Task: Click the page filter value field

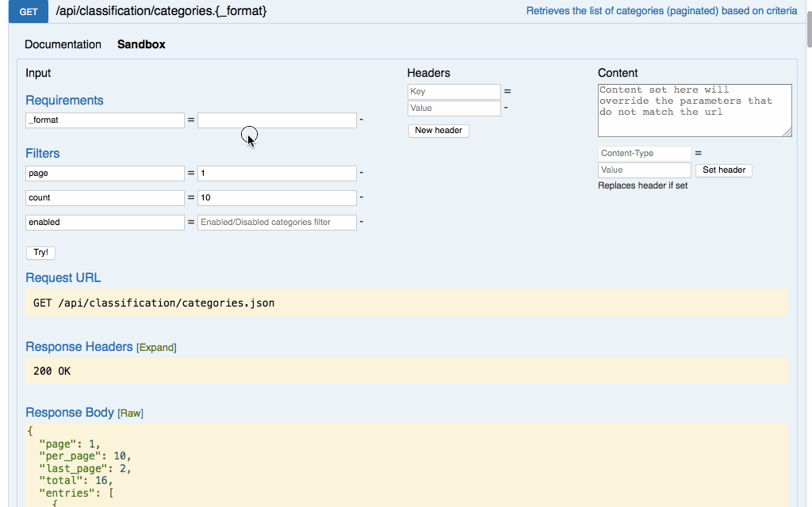Action: [x=277, y=173]
